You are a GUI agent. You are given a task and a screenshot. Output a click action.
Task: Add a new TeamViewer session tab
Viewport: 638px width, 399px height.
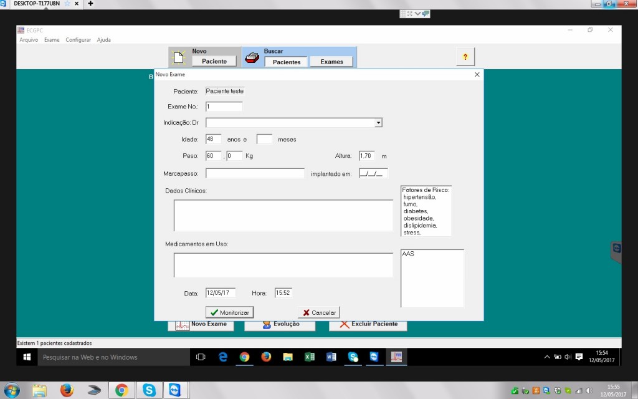[90, 3]
